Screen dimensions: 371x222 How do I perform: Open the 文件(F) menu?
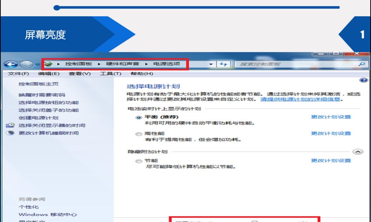(18, 74)
